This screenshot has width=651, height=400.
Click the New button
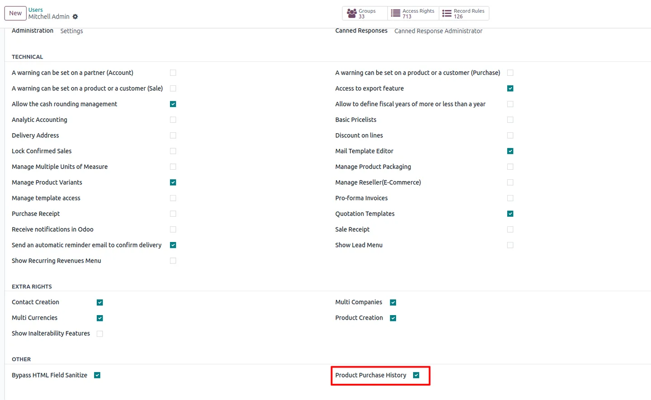click(15, 13)
